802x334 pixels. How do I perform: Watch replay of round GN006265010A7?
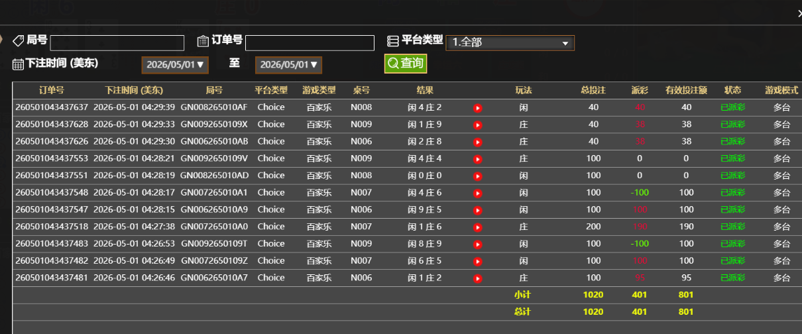[x=477, y=278]
